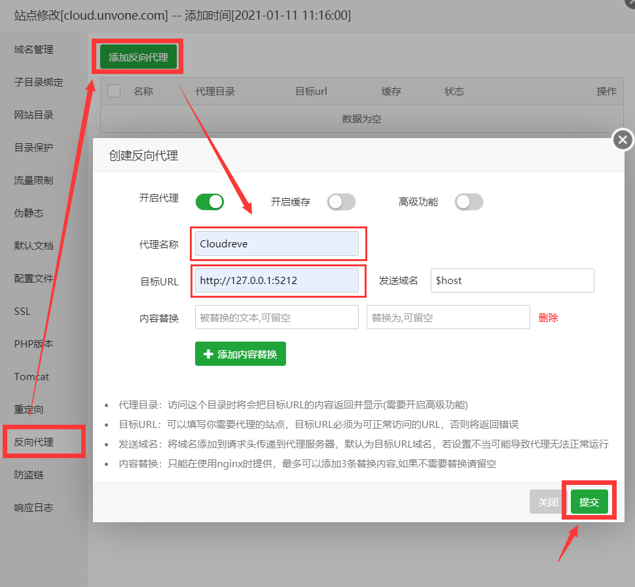Viewport: 635px width, 587px height.
Task: Disable the 开启代理 toggle
Action: (209, 202)
